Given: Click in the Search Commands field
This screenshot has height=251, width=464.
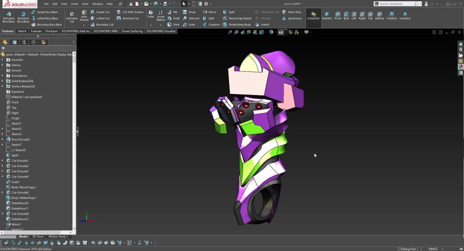Looking at the screenshot, I should [397, 4].
